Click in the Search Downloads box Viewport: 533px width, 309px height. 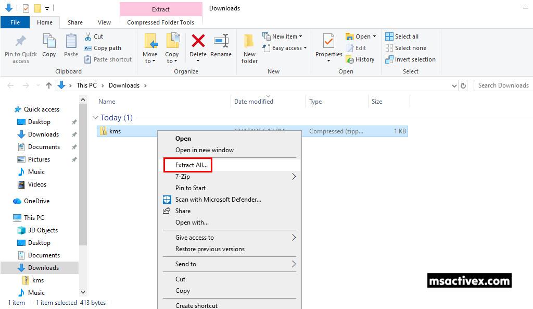(x=503, y=85)
